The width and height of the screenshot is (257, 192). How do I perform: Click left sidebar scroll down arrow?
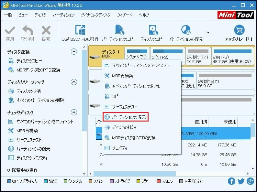84,174
